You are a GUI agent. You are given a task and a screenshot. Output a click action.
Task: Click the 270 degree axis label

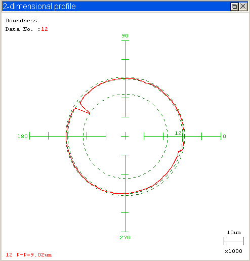point(125,238)
